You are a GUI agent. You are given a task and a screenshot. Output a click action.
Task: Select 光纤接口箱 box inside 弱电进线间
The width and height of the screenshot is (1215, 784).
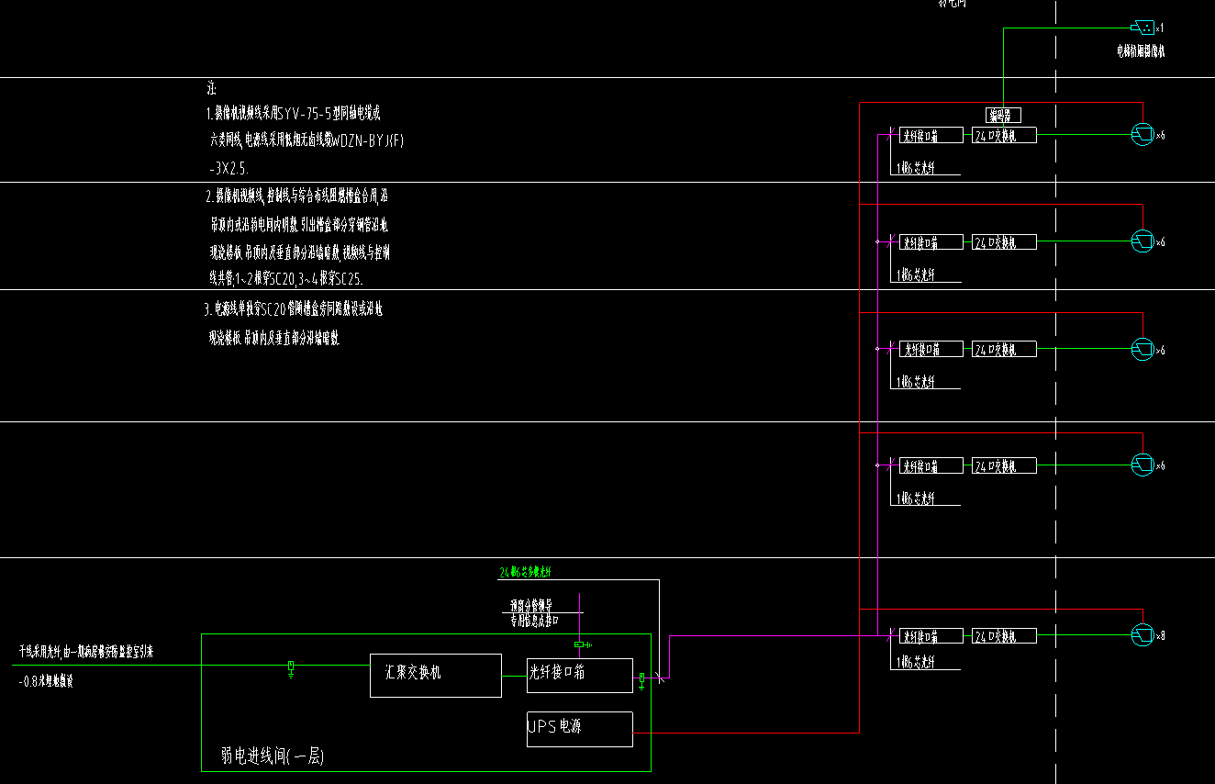click(580, 675)
